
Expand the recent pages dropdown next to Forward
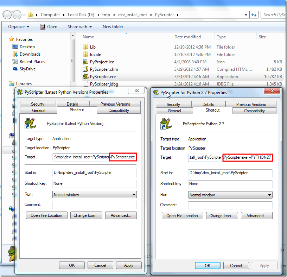pyautogui.click(x=24, y=15)
